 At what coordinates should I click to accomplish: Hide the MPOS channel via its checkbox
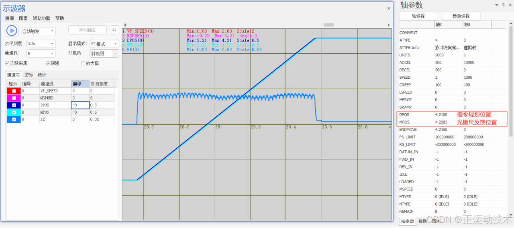pyautogui.click(x=14, y=112)
